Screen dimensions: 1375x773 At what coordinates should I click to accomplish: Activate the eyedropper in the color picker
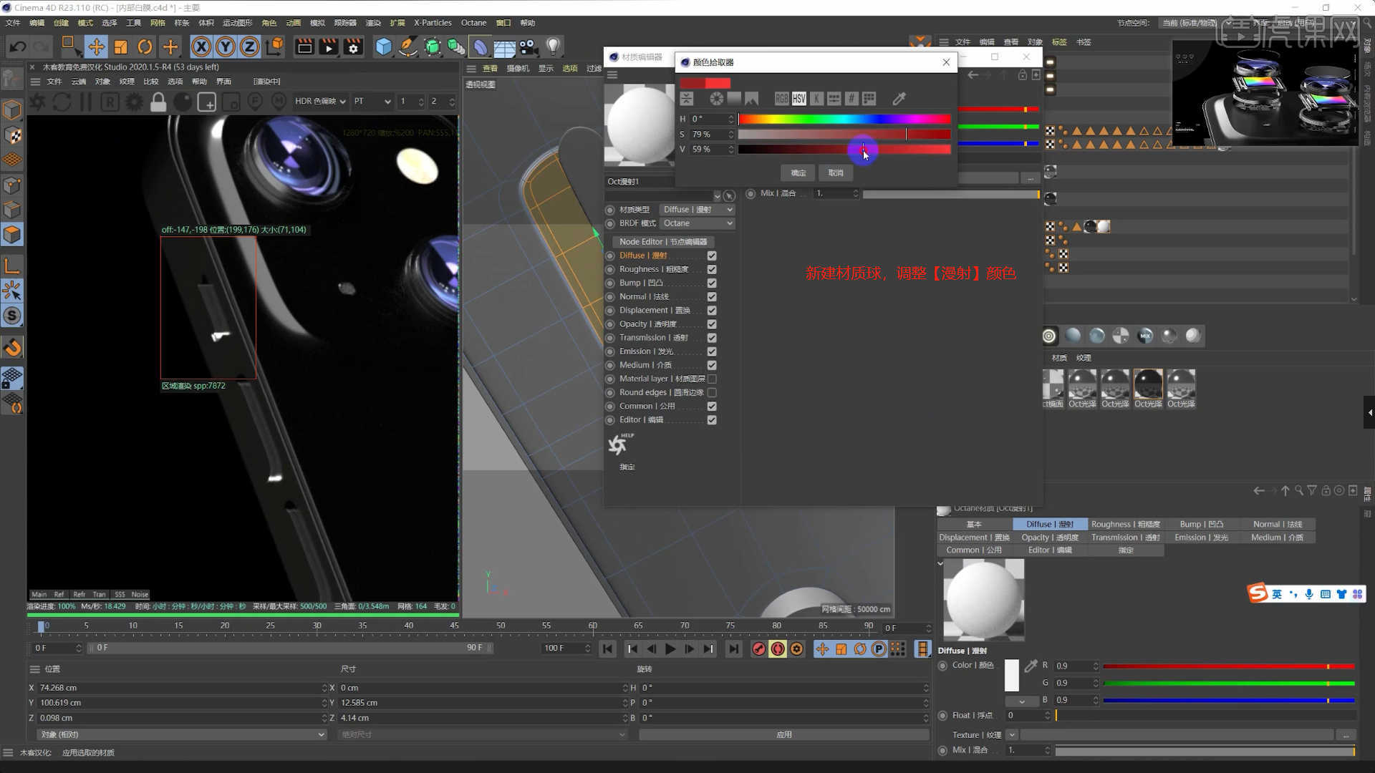[899, 99]
